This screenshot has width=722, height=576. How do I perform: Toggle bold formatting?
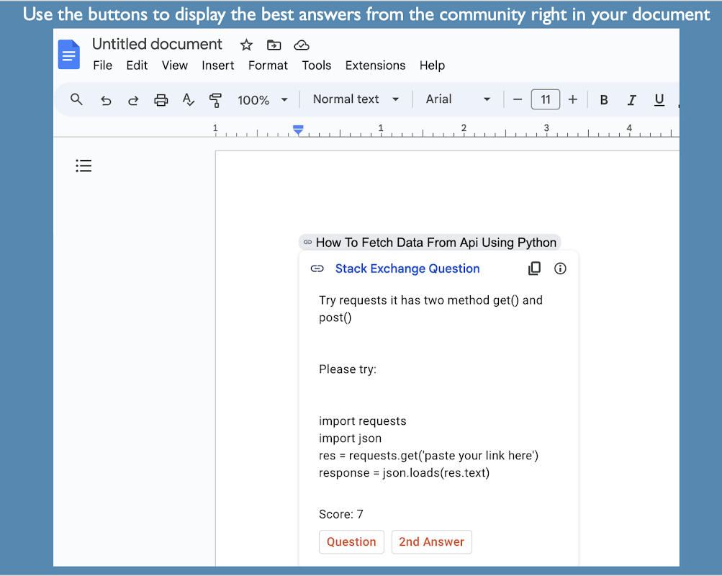pos(604,100)
